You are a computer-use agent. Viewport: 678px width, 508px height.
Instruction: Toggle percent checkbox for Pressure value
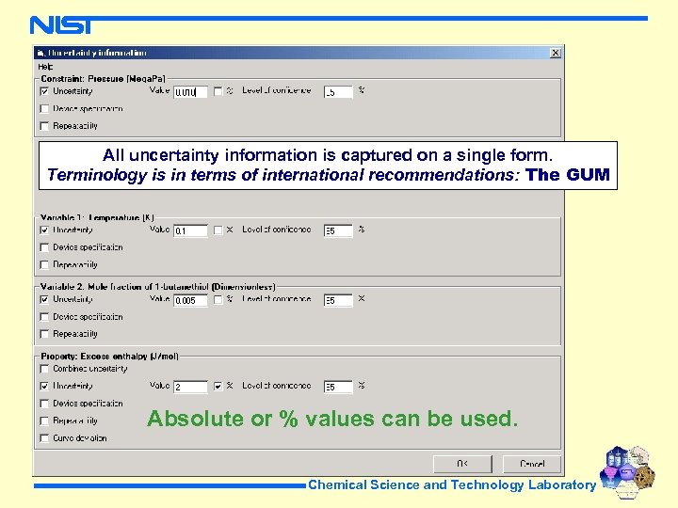click(x=218, y=91)
